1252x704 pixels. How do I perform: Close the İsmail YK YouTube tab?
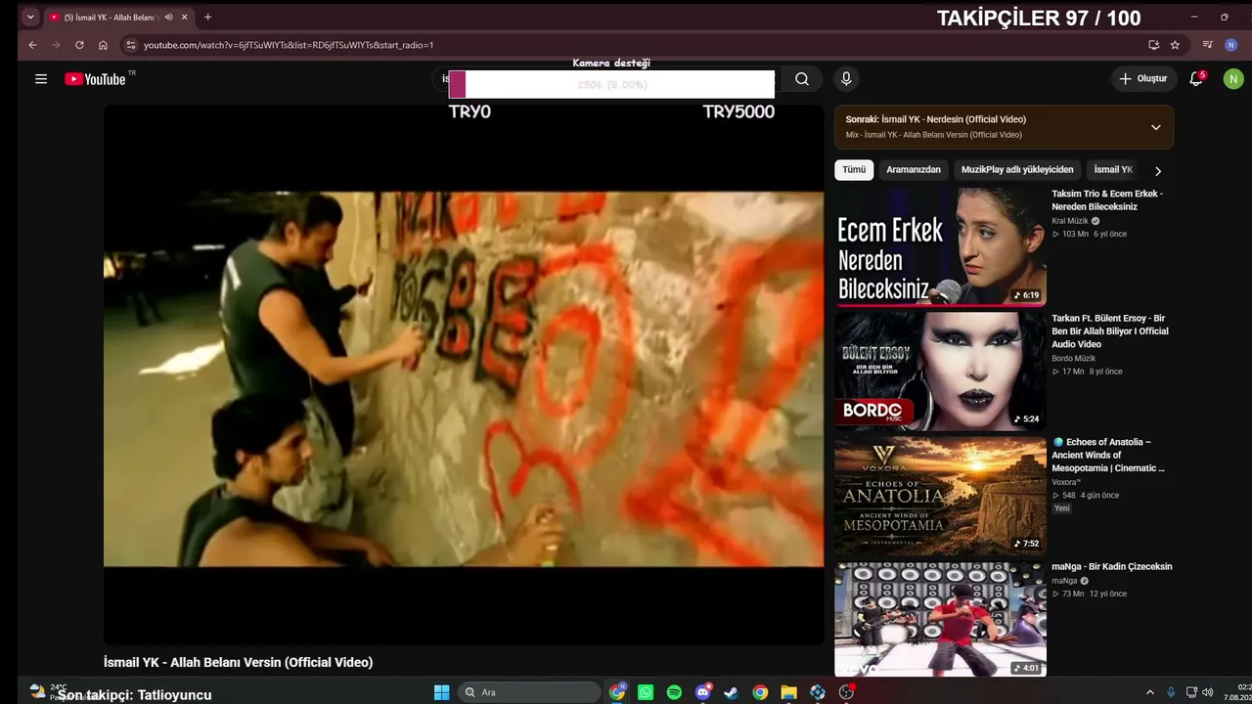184,17
